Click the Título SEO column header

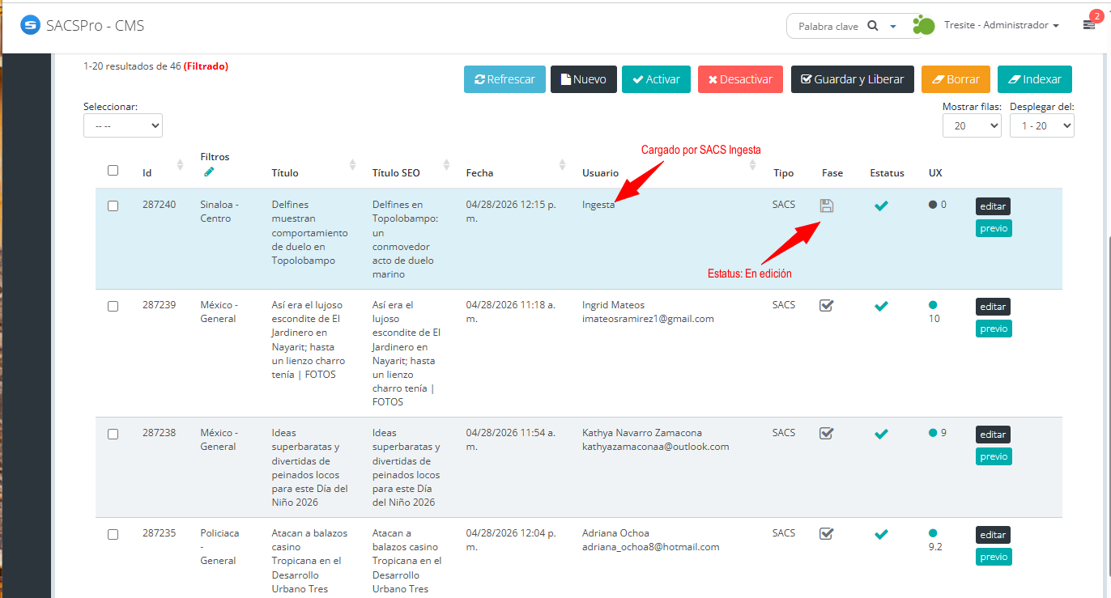point(396,172)
